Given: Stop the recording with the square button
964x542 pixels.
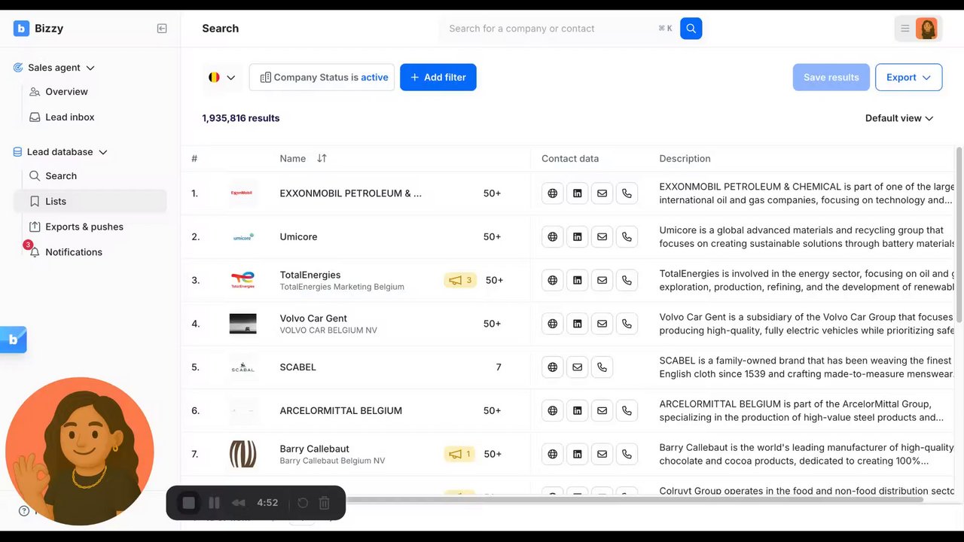Looking at the screenshot, I should click(x=189, y=503).
